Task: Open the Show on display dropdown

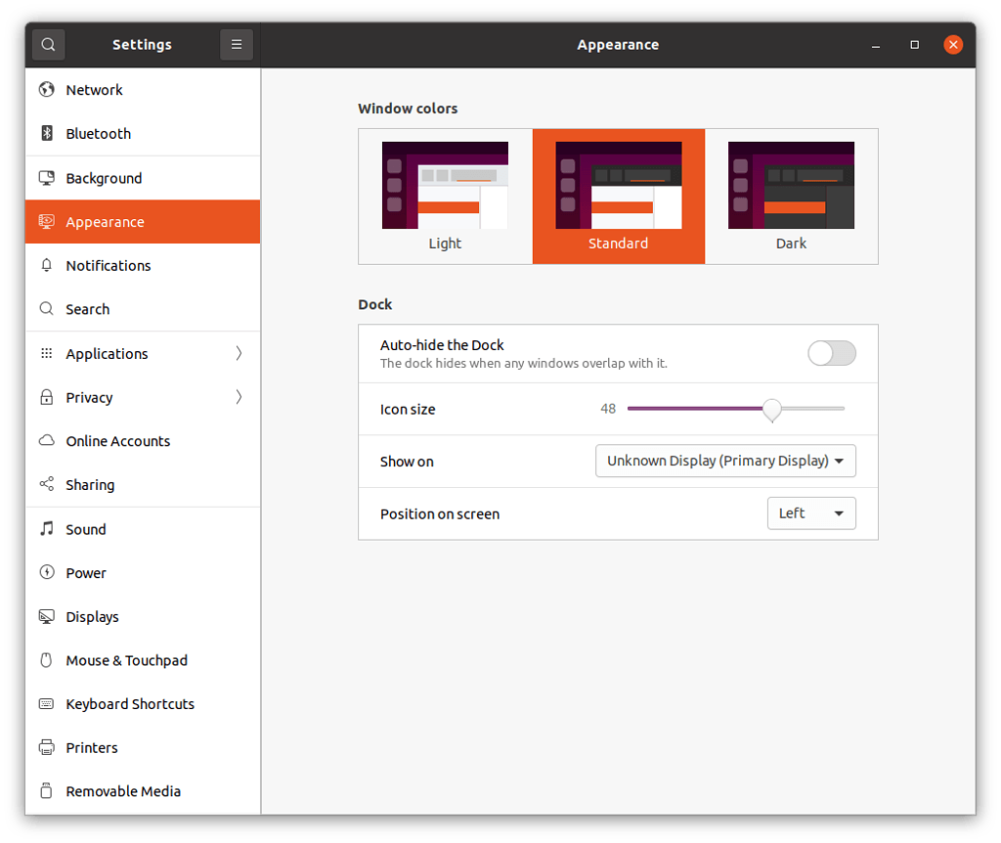Action: (725, 461)
